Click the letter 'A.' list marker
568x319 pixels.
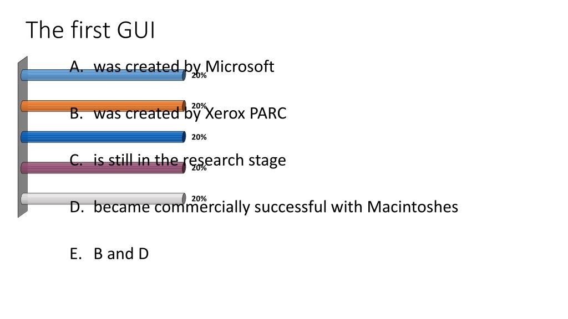77,66
